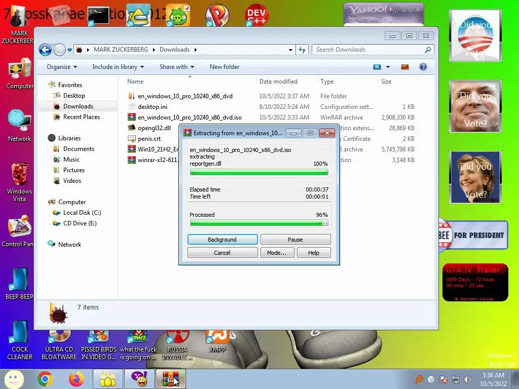Image resolution: width=519 pixels, height=389 pixels.
Task: Open CD Drive (E:)
Action: click(80, 223)
